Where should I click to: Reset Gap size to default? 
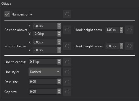[x=67, y=92]
